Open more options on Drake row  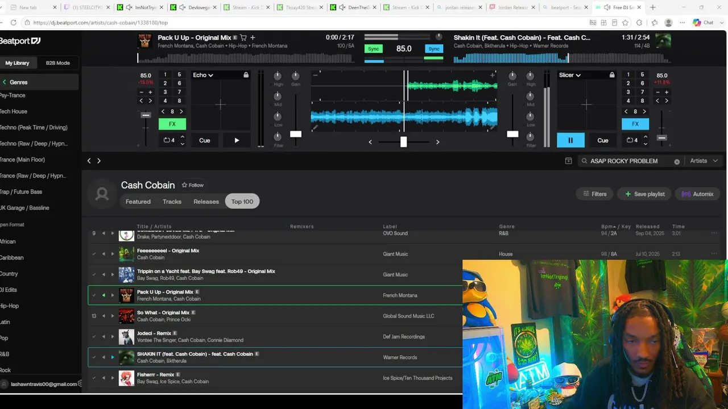(714, 233)
